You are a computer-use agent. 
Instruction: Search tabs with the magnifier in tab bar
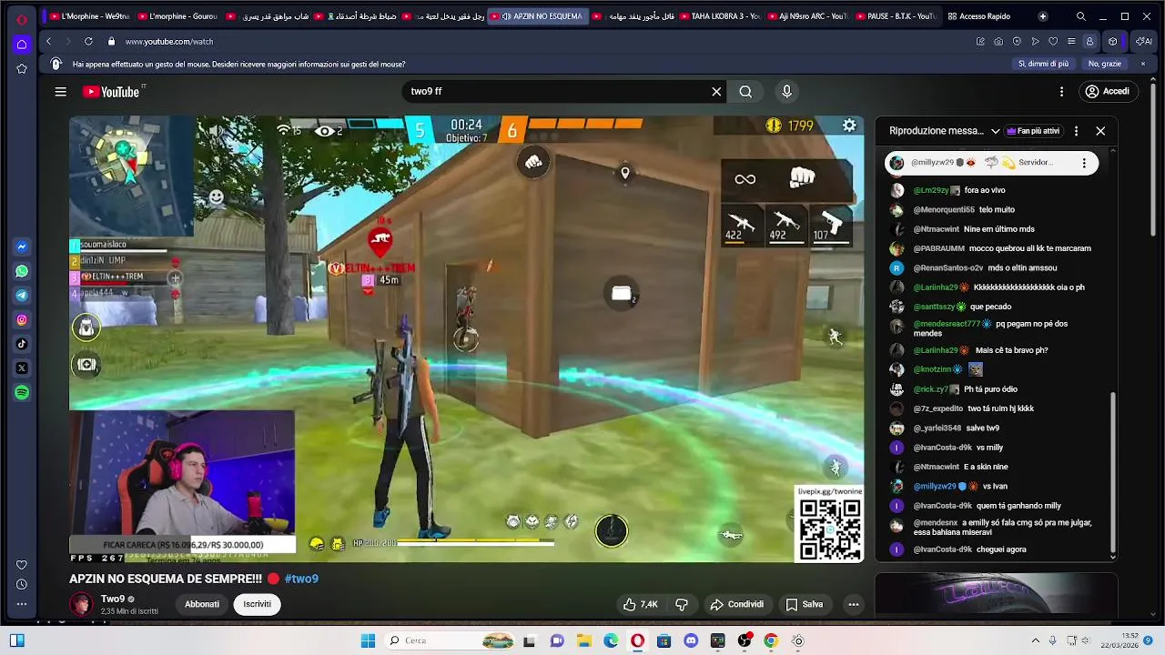tap(1081, 16)
